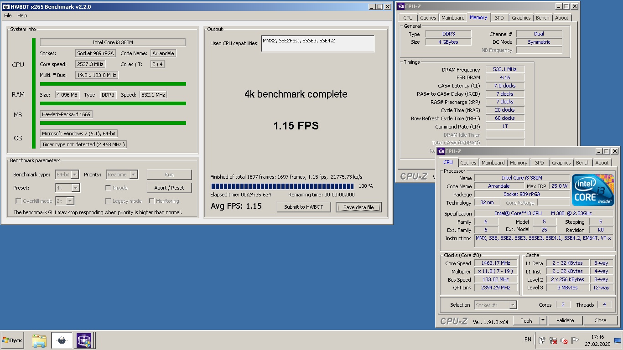The image size is (623, 350).
Task: Click the benchmark progress bar at 100 %
Action: (282, 186)
